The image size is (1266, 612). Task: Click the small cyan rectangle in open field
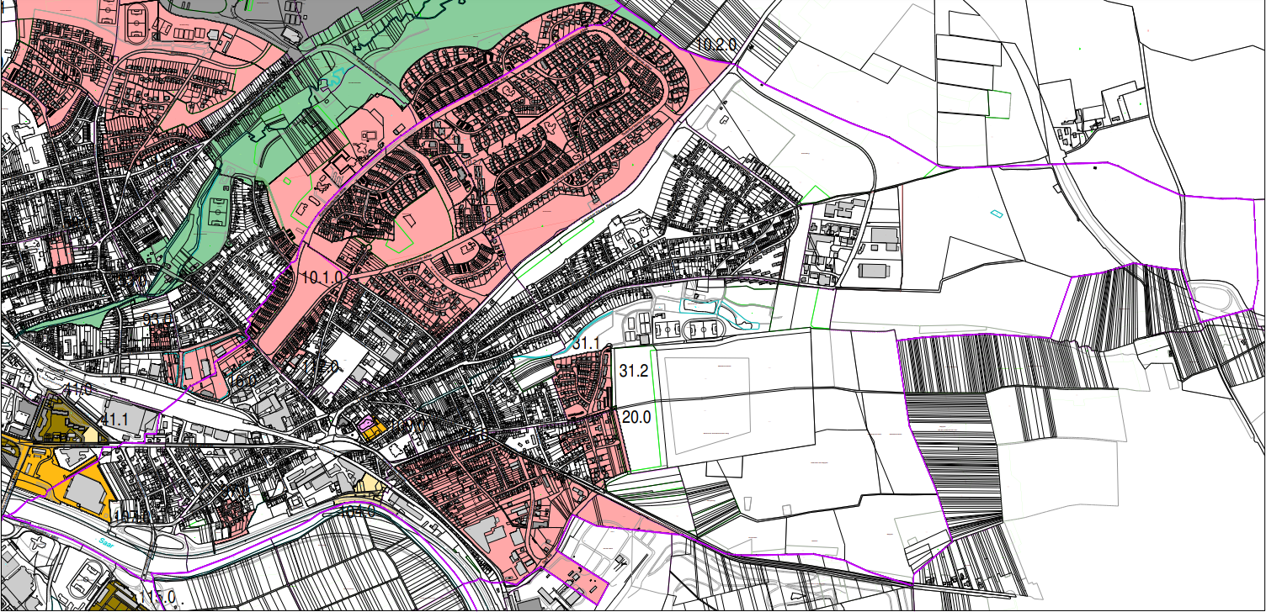[997, 214]
